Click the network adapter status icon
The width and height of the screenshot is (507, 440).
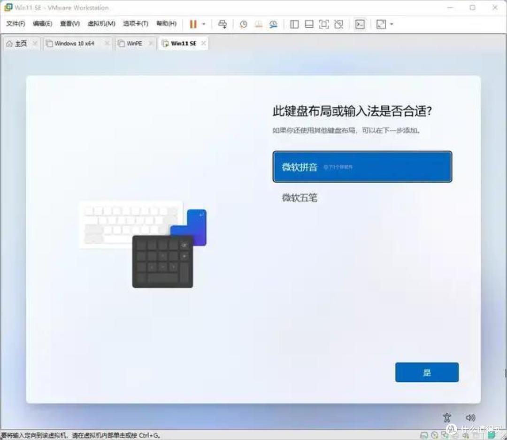click(445, 435)
